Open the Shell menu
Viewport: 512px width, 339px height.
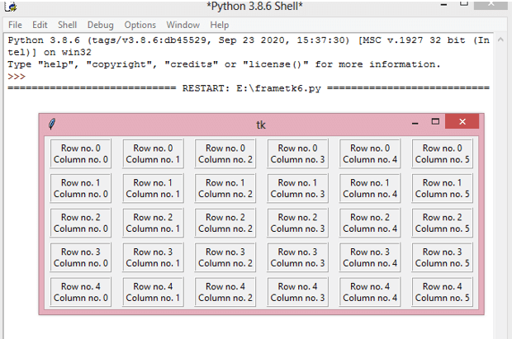(x=67, y=25)
